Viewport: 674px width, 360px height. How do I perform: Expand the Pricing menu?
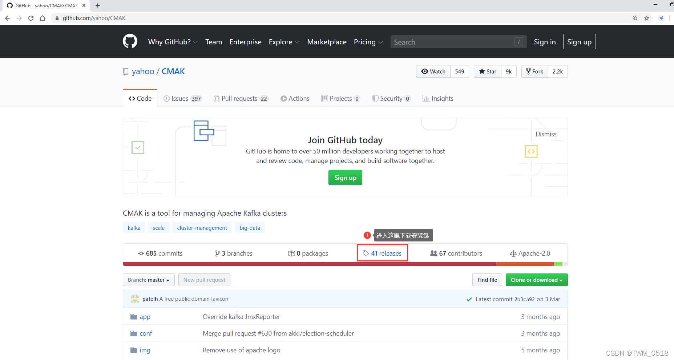point(368,42)
